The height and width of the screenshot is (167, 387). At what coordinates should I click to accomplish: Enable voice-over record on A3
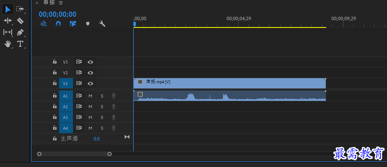click(x=113, y=117)
